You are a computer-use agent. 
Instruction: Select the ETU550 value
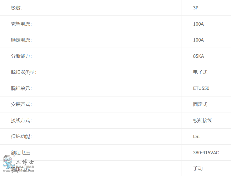201,88
